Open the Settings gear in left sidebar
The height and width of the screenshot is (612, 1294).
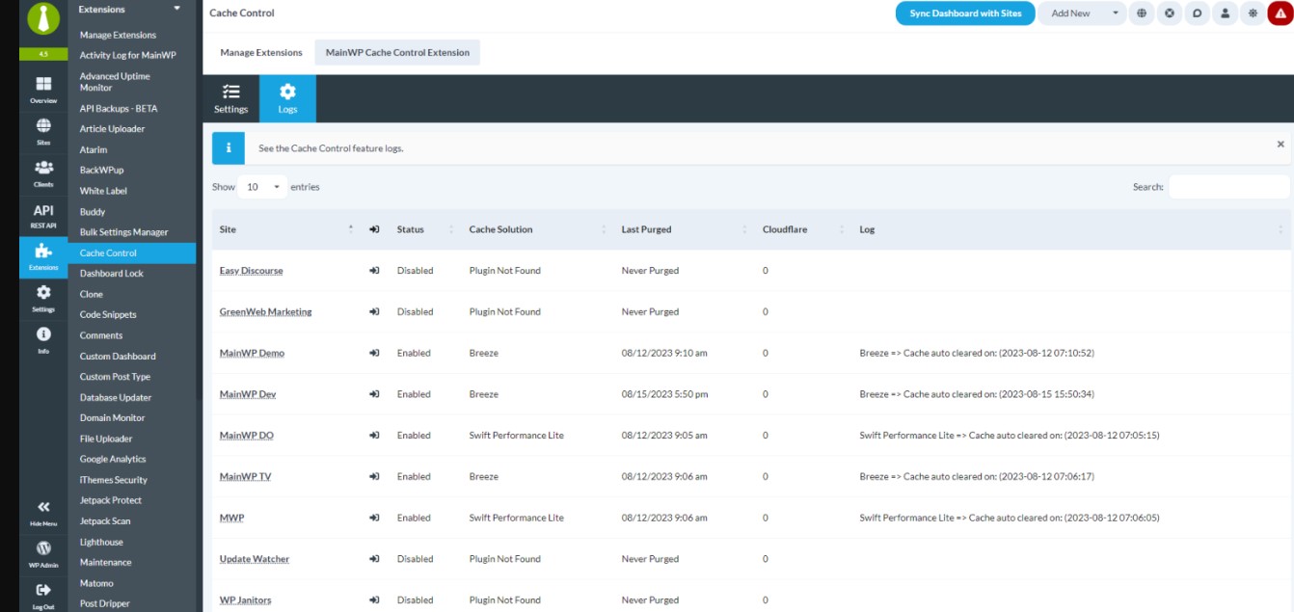[43, 292]
